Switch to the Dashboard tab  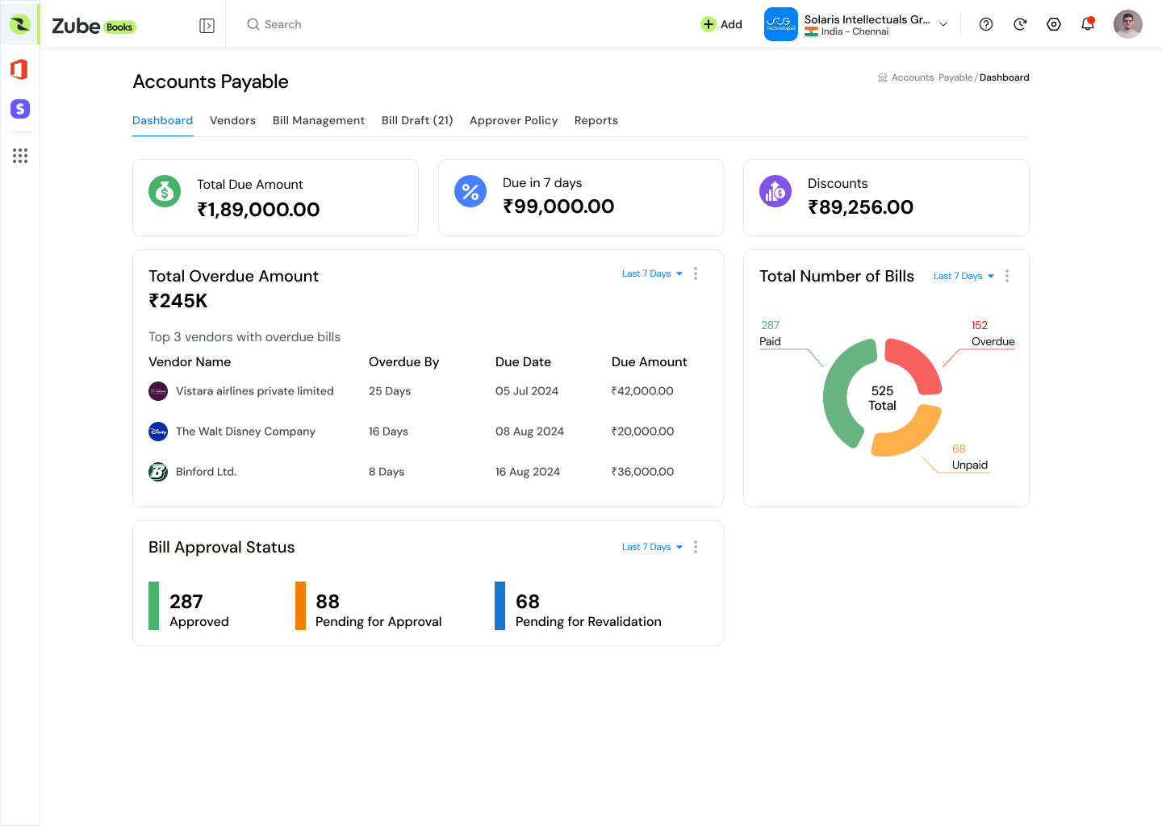(x=163, y=120)
